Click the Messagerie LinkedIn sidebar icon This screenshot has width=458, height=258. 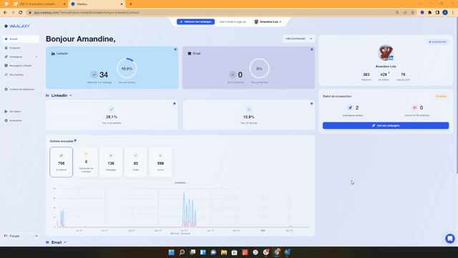coord(6,66)
